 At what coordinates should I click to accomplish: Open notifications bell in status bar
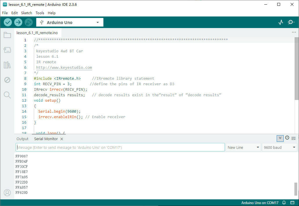point(284,203)
